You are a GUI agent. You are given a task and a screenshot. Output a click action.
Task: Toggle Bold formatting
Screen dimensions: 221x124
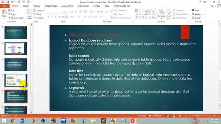pos(48,17)
